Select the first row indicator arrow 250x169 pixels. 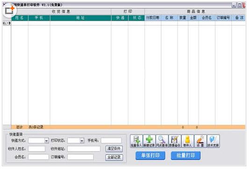tap(7, 23)
